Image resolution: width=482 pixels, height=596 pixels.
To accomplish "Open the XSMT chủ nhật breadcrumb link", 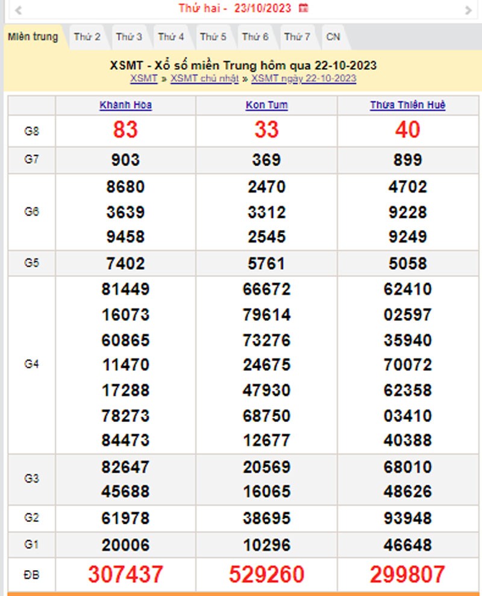I will pyautogui.click(x=204, y=78).
